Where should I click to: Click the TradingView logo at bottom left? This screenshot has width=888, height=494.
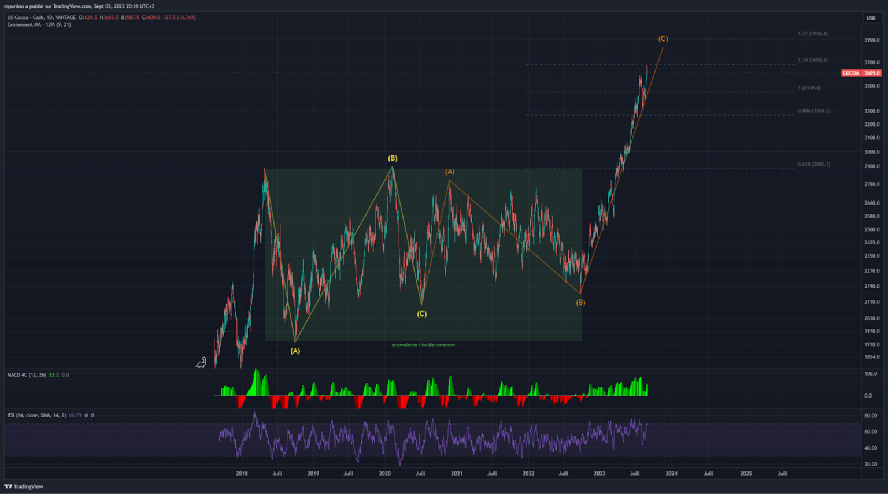point(24,485)
